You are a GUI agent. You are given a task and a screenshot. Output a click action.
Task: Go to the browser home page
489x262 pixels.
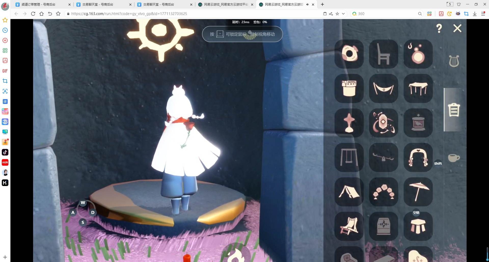[x=42, y=14]
